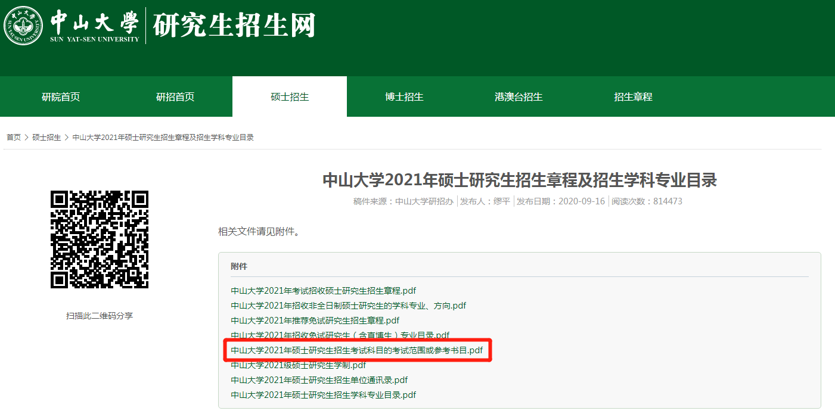Screen dimensions: 835x417
Task: Click the 稿件来源：中山大学研招办 text
Action: point(403,201)
